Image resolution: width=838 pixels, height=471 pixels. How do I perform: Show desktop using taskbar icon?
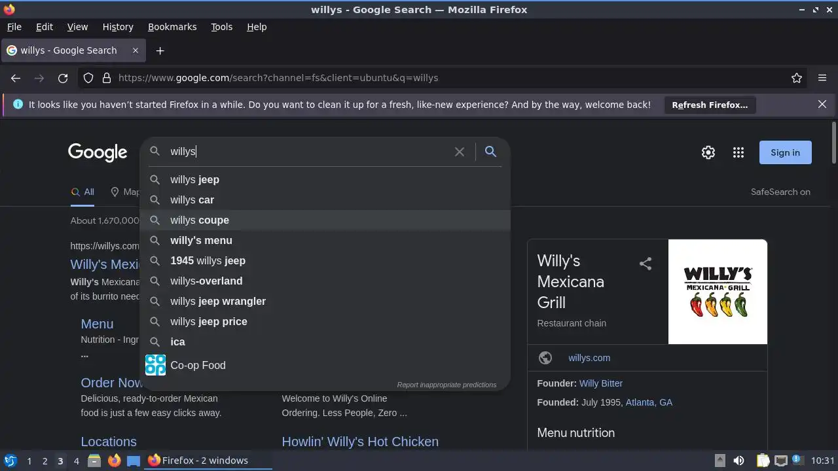click(x=134, y=461)
